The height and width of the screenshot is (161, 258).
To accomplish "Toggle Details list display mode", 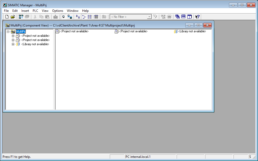I will [96, 17].
